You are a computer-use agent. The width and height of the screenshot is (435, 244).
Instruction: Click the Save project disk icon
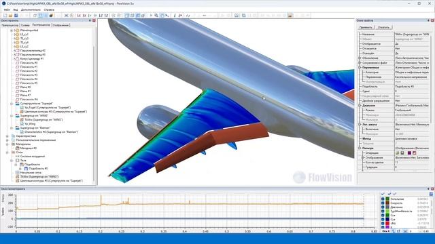(16, 16)
